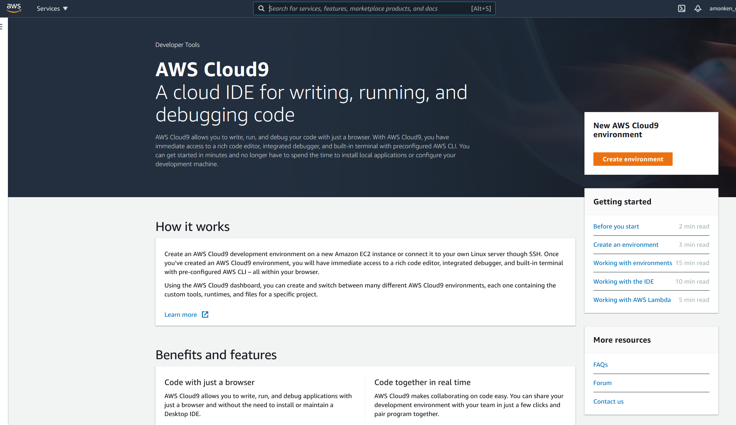Expand the Services dropdown menu
This screenshot has height=425, width=736.
coord(52,9)
